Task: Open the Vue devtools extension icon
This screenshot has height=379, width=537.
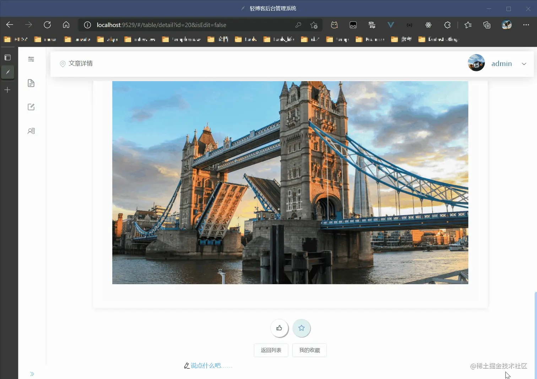Action: [391, 25]
